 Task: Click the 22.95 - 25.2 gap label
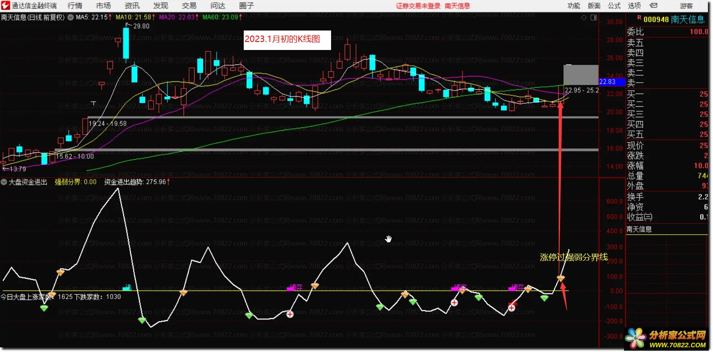582,90
